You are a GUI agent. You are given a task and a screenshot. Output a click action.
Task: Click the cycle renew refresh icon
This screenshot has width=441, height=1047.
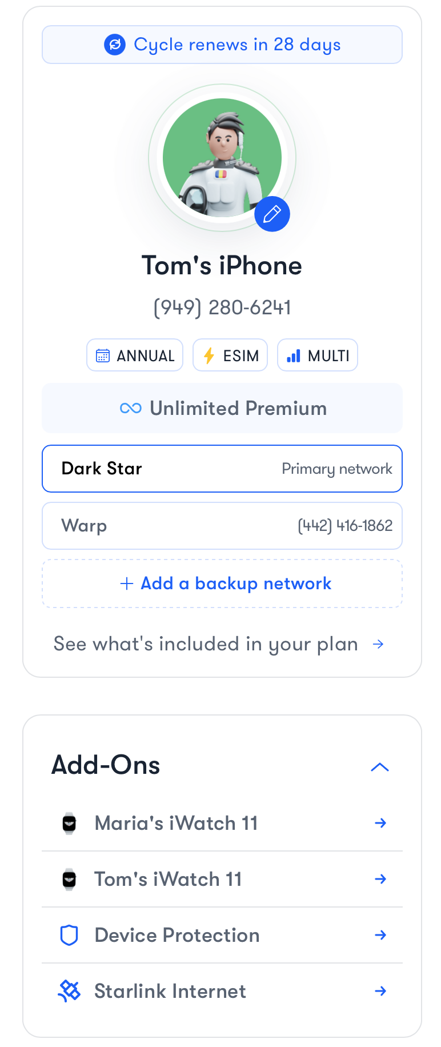coord(115,45)
